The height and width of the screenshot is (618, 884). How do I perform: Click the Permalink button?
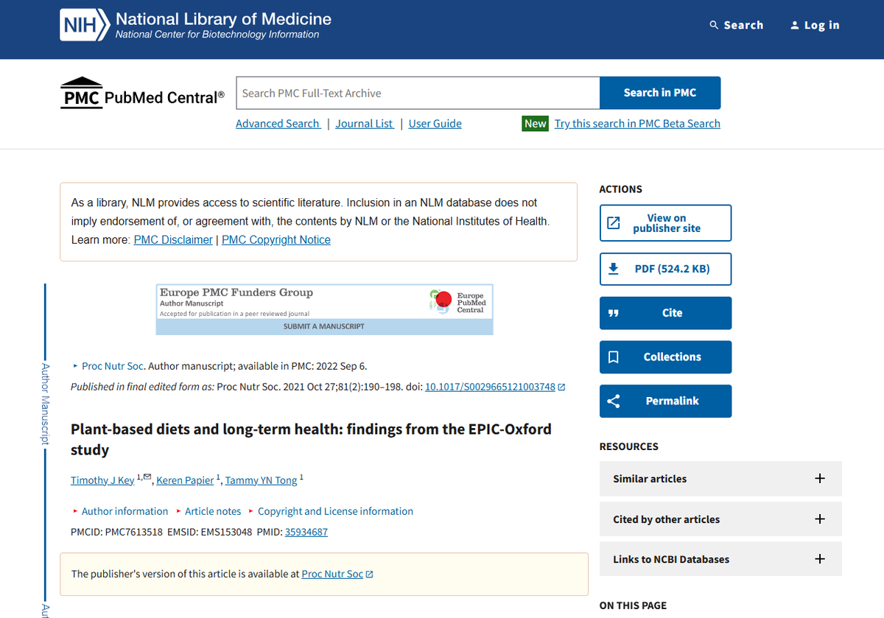666,401
